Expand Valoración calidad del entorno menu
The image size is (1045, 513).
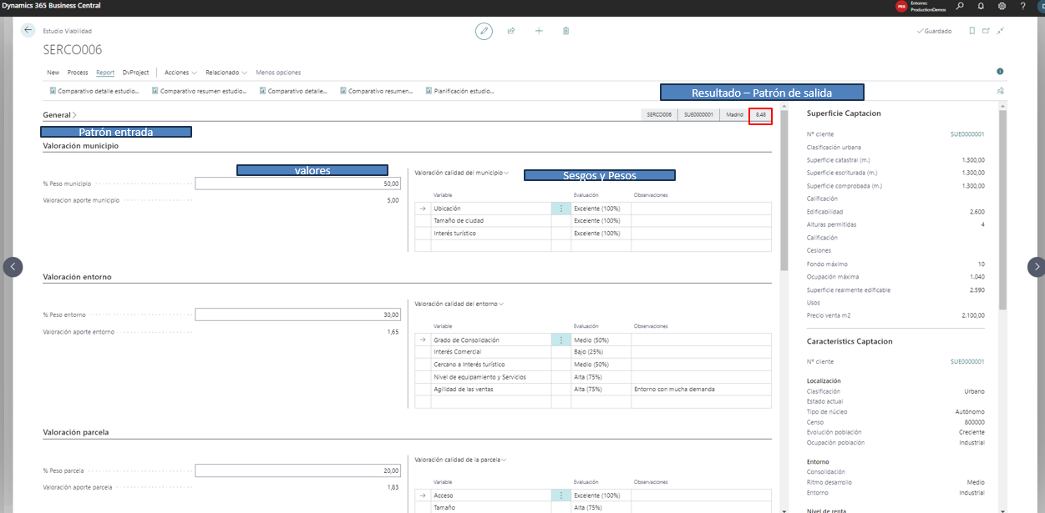click(x=459, y=304)
